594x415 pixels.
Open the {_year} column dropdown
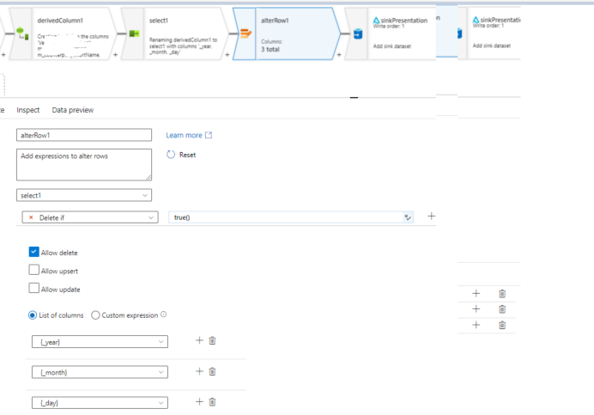pos(100,341)
